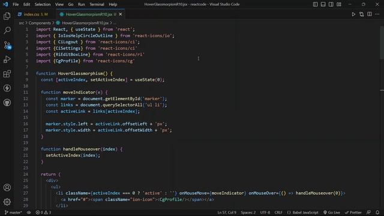The width and height of the screenshot is (384, 216).
Task: Open the errors and warnings indicator
Action: 43,212
